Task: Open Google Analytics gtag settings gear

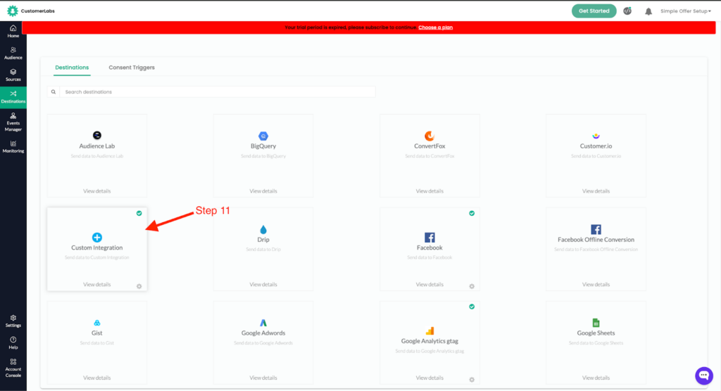Action: pyautogui.click(x=472, y=380)
